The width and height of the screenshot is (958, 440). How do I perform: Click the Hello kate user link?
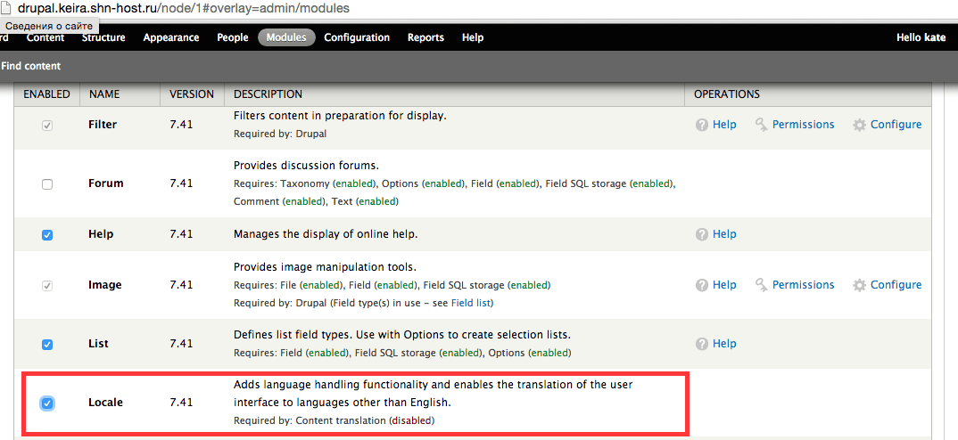pyautogui.click(x=921, y=37)
